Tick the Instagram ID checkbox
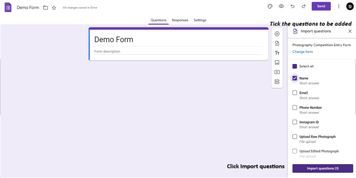Screen dimensions: 356x178 tap(295, 122)
